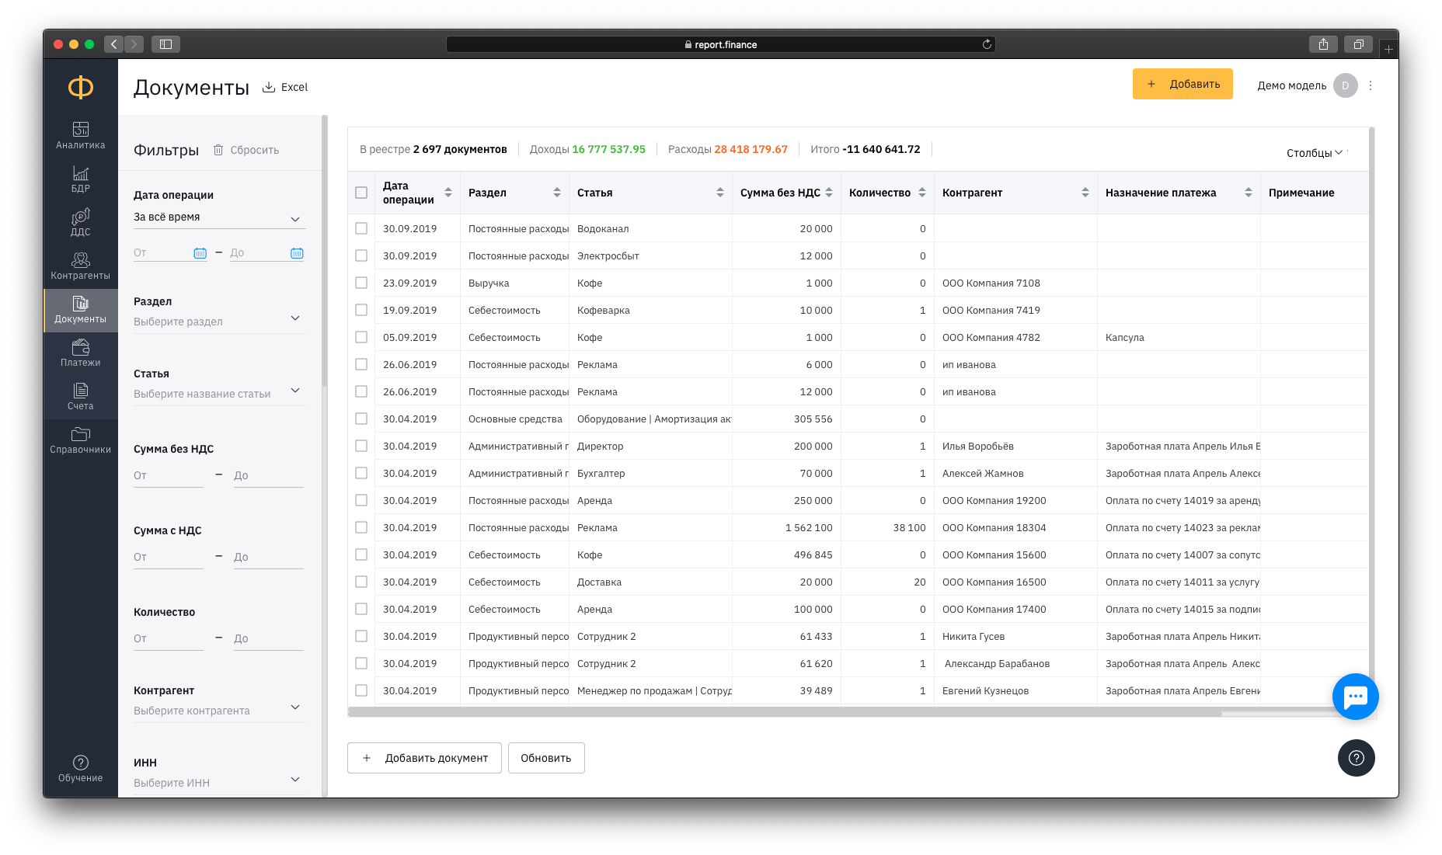Open the blue chat support bubble
1442x855 pixels.
1355,697
